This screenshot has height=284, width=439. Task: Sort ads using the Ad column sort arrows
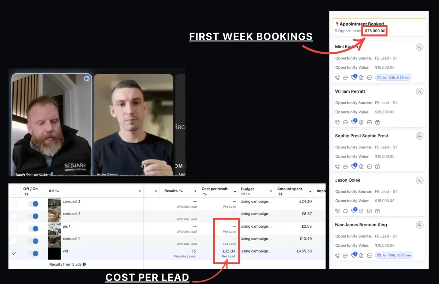click(57, 191)
